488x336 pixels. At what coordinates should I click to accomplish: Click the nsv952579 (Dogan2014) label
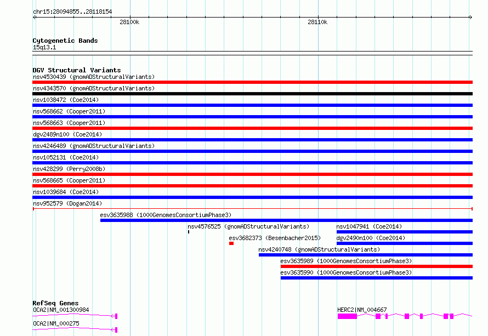67,203
